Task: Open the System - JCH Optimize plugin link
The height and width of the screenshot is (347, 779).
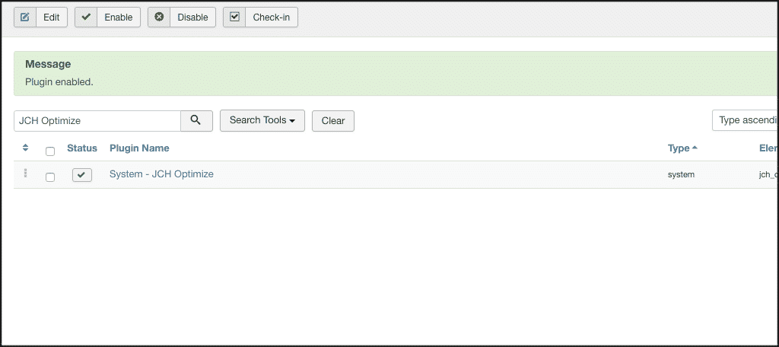Action: pyautogui.click(x=161, y=174)
